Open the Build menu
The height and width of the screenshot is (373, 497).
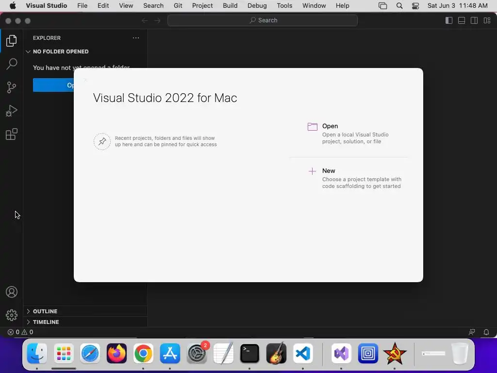[x=230, y=6]
